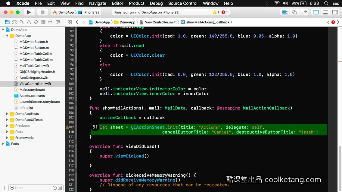Open MailTableCell.swift
The height and width of the screenshot is (192, 342).
coord(34,66)
